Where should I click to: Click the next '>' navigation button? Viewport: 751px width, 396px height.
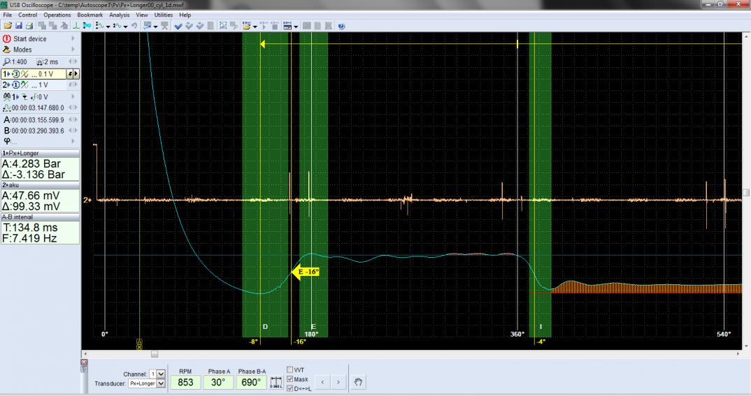point(338,382)
